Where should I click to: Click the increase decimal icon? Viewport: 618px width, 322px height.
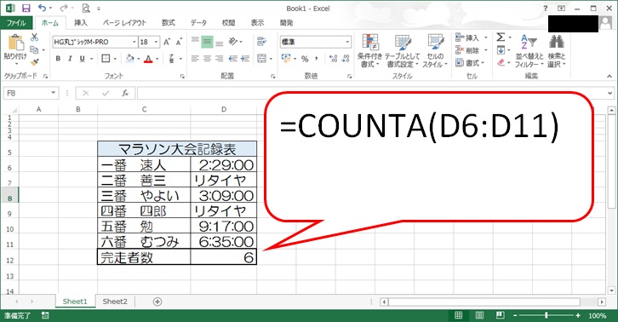[x=334, y=59]
